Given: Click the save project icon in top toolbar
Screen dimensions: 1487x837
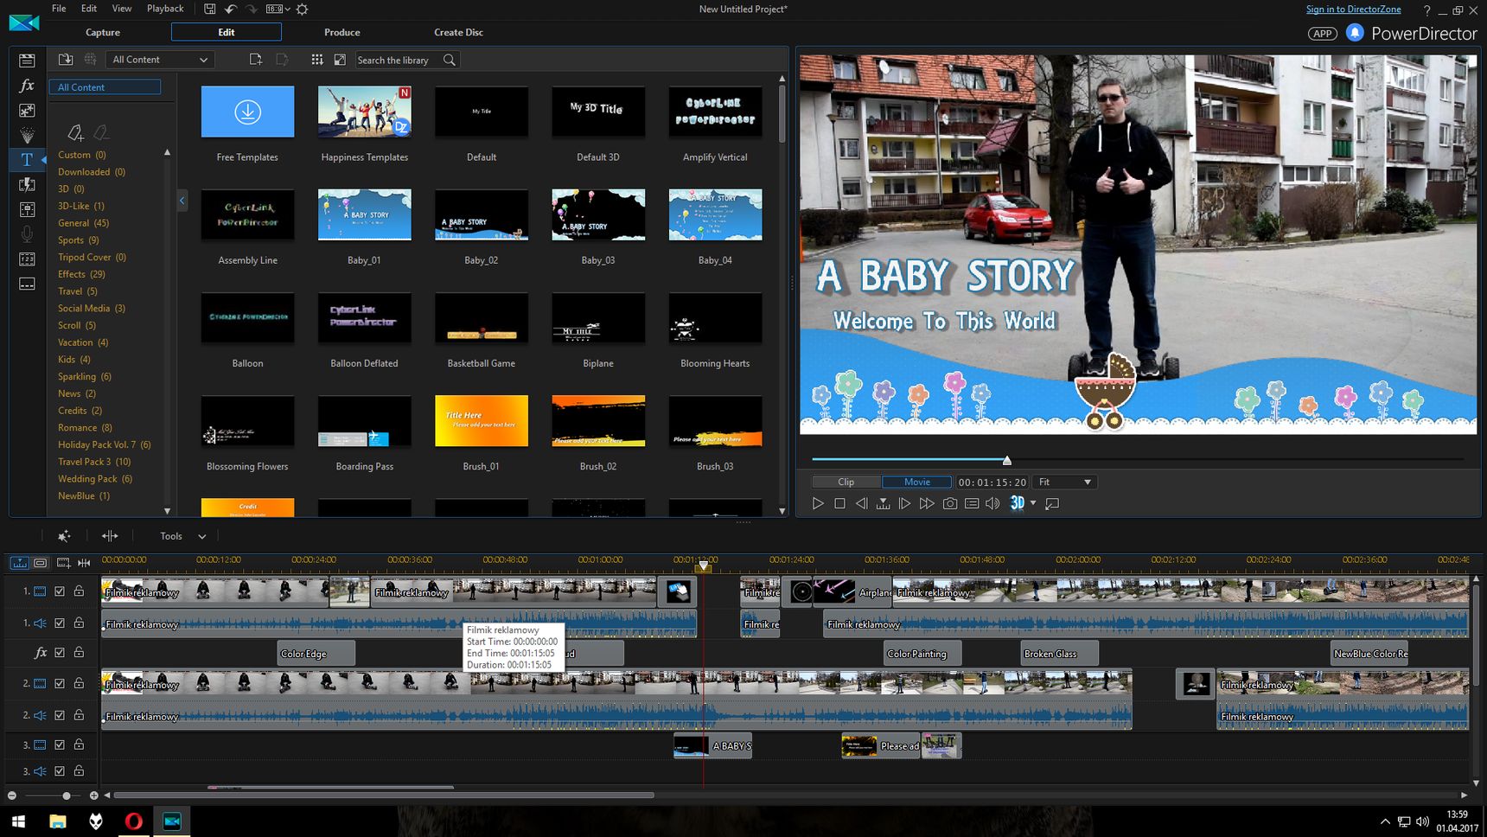Looking at the screenshot, I should coord(210,9).
